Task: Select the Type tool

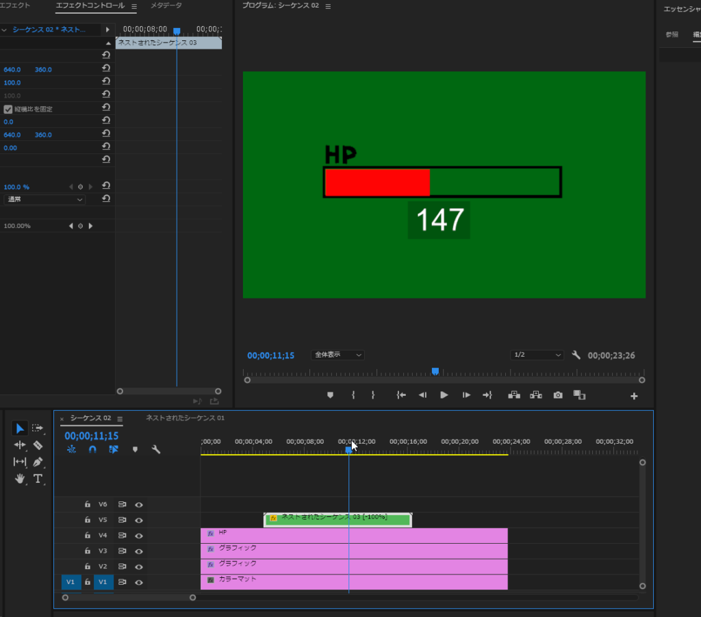Action: click(x=38, y=478)
